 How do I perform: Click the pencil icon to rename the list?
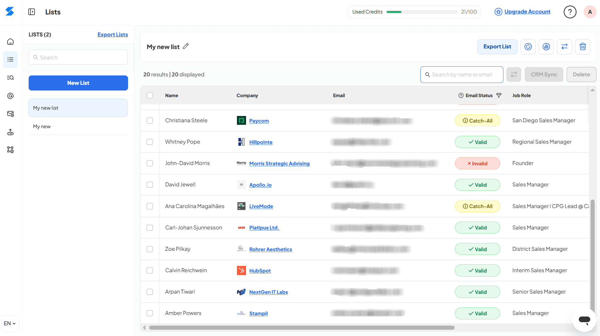[186, 47]
